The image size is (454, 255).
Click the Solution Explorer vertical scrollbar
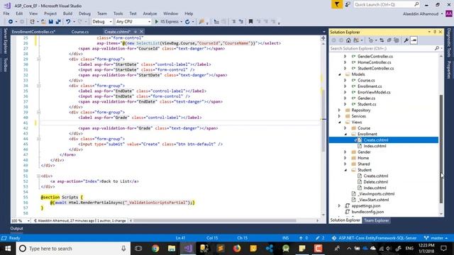[441, 149]
